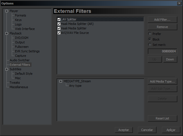The height and width of the screenshot is (136, 183).
Task: Move the filter down with Down button
Action: (x=170, y=60)
